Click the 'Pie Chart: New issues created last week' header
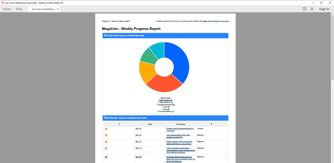334x163 pixels. pyautogui.click(x=165, y=36)
